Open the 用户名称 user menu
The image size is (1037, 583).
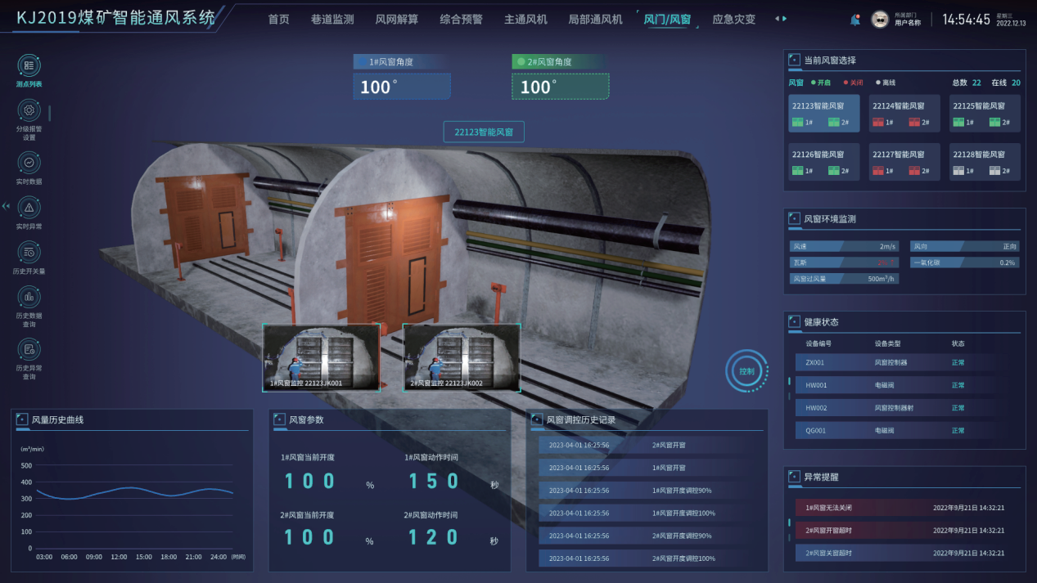(908, 23)
